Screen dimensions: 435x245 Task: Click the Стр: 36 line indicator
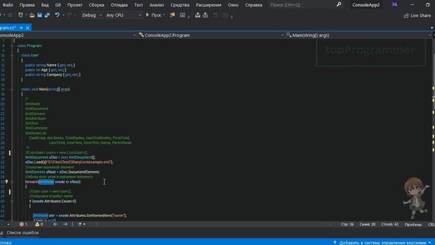point(347,225)
